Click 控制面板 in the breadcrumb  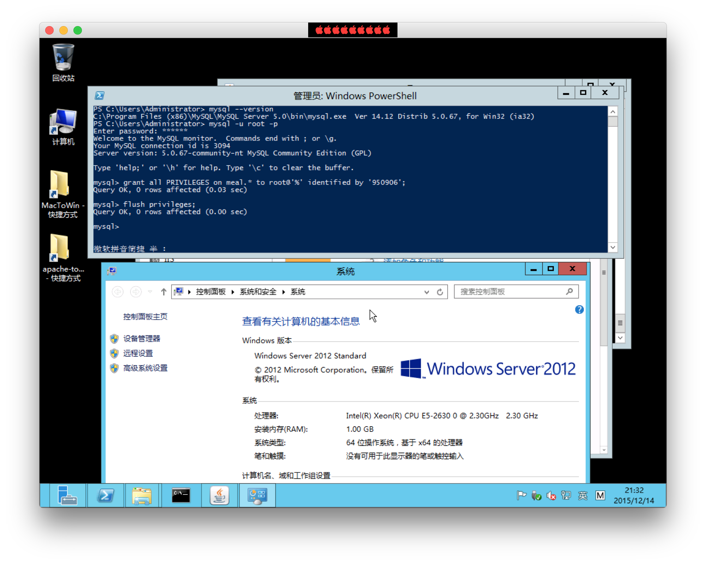tap(211, 292)
